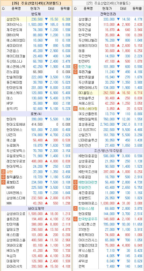Sort the 주요산업1 list by the 등락률 column header
The height and width of the screenshot is (271, 144).
point(65,9)
